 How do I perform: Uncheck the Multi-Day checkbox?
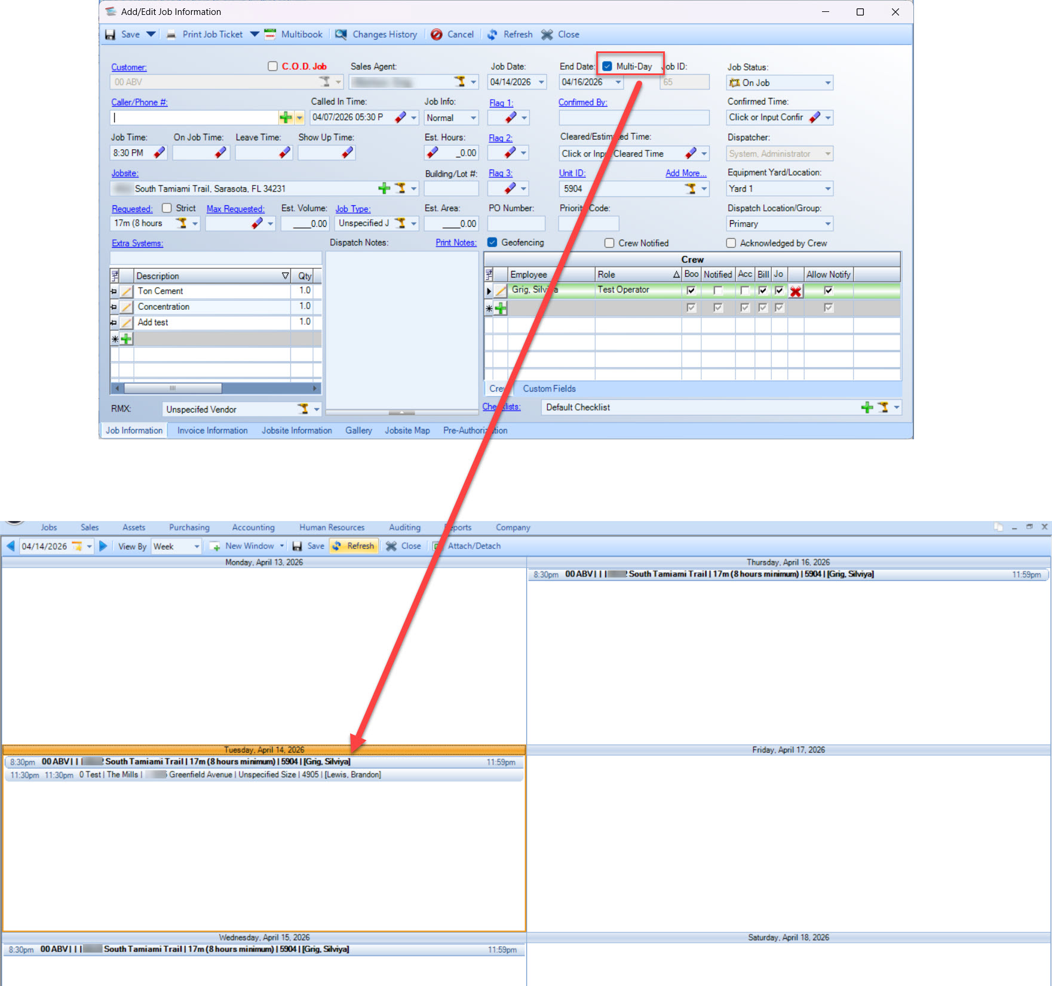(607, 66)
